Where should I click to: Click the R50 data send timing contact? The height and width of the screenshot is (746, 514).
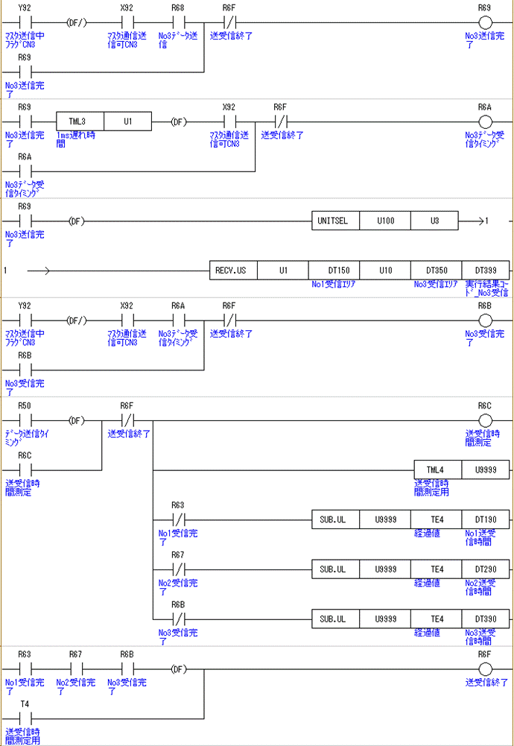25,420
